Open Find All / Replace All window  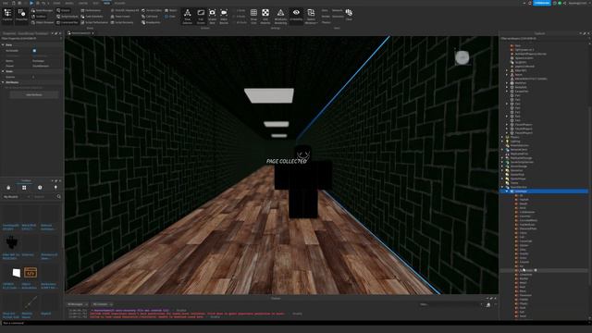pyautogui.click(x=125, y=10)
